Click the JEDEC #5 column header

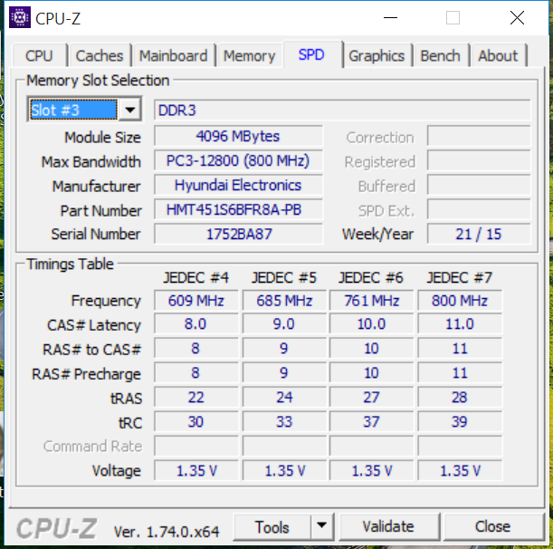click(x=284, y=277)
